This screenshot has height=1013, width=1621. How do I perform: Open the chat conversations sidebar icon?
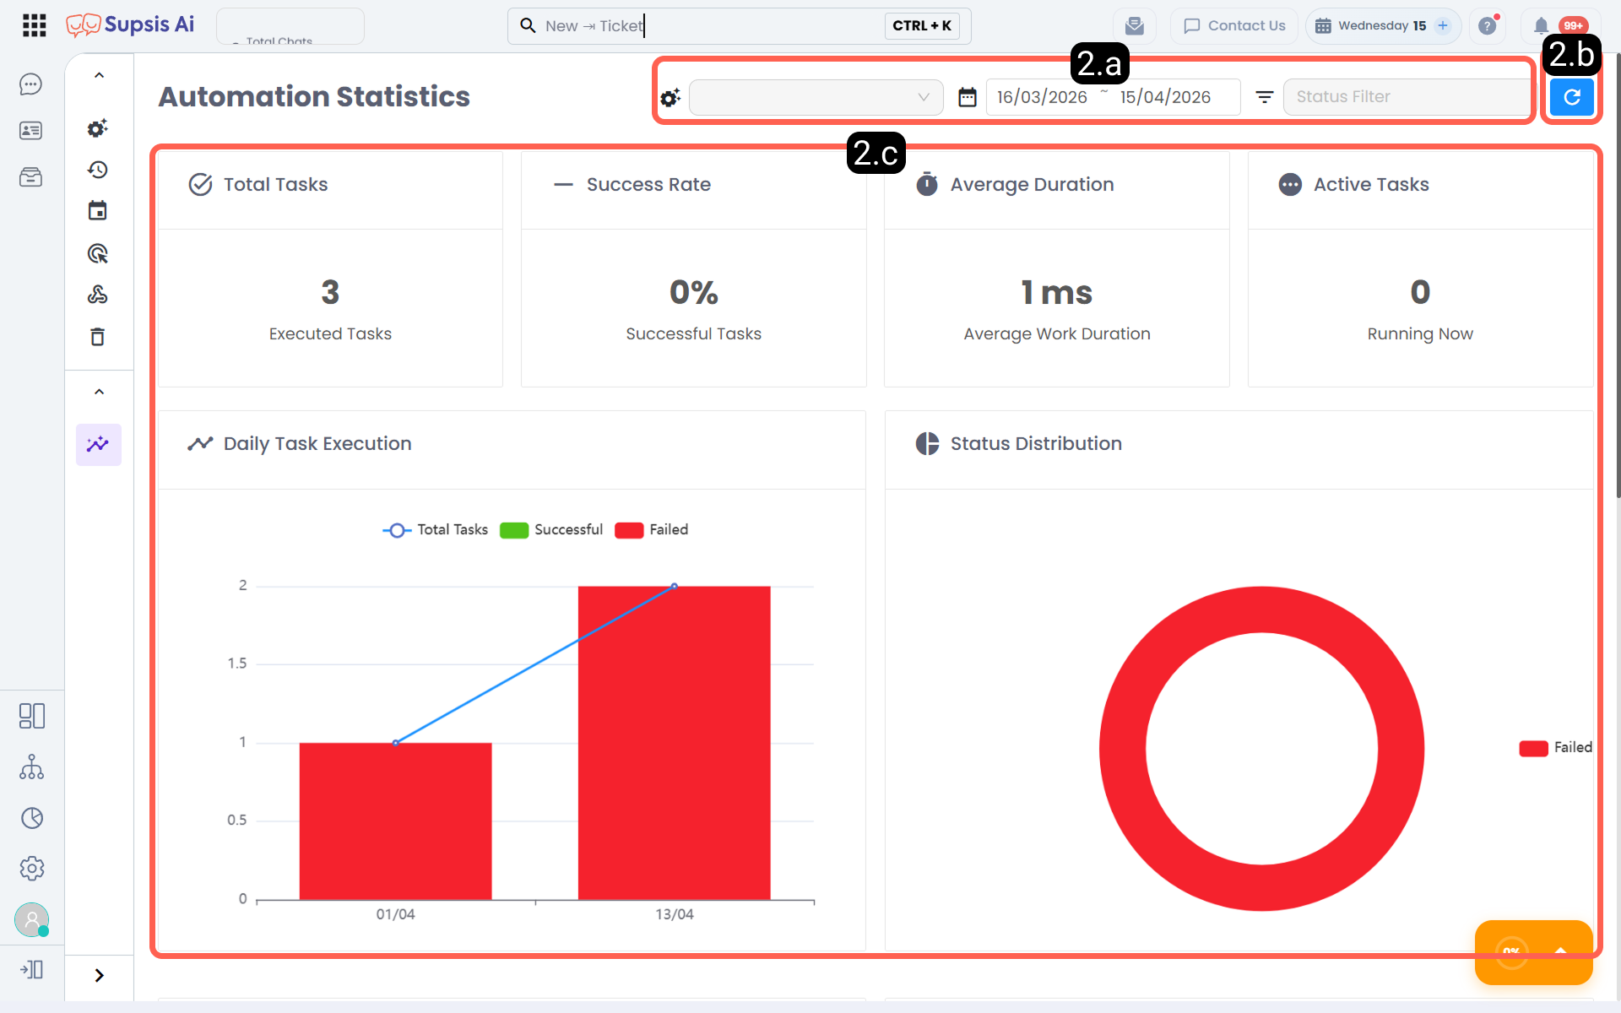click(x=31, y=84)
